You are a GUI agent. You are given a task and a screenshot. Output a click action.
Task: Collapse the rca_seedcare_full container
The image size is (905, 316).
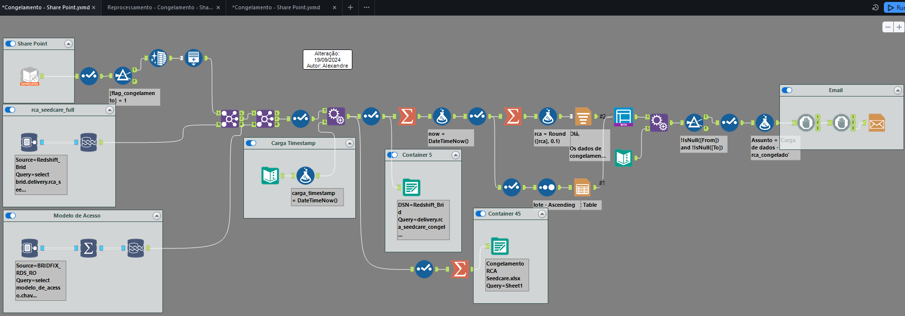coord(109,110)
